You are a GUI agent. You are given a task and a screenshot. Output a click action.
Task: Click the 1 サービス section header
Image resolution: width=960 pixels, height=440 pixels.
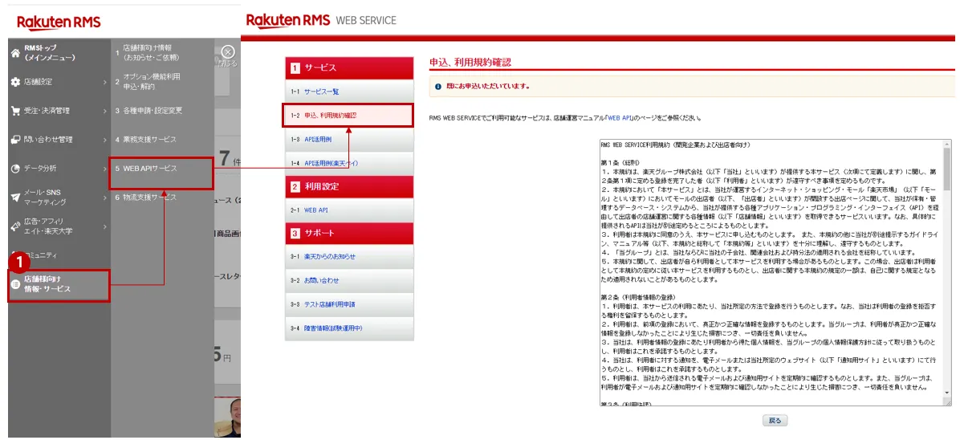tap(350, 67)
